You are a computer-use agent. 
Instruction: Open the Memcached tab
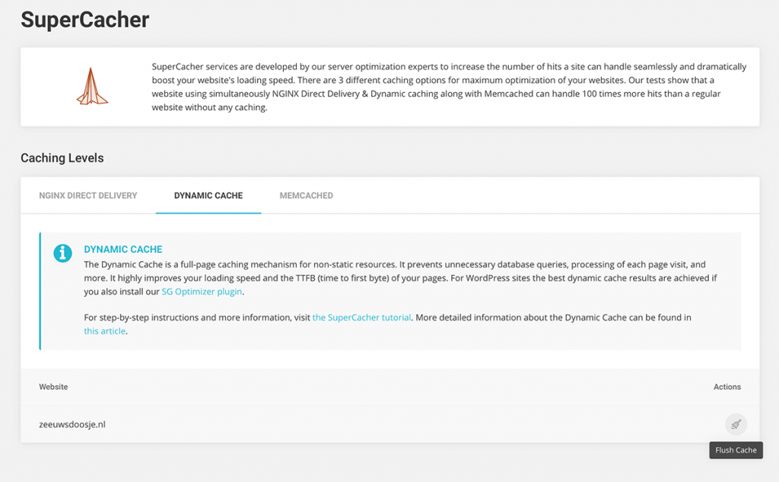point(306,196)
